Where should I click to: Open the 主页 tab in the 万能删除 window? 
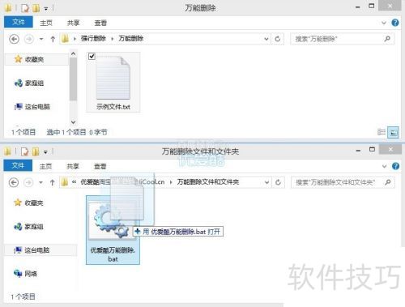point(46,23)
